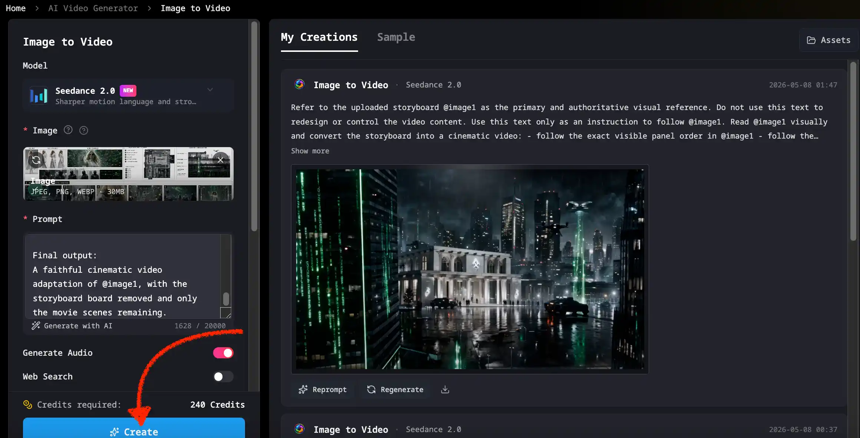Click Image to Video title of 00:37 card
This screenshot has width=860, height=438.
(x=351, y=429)
